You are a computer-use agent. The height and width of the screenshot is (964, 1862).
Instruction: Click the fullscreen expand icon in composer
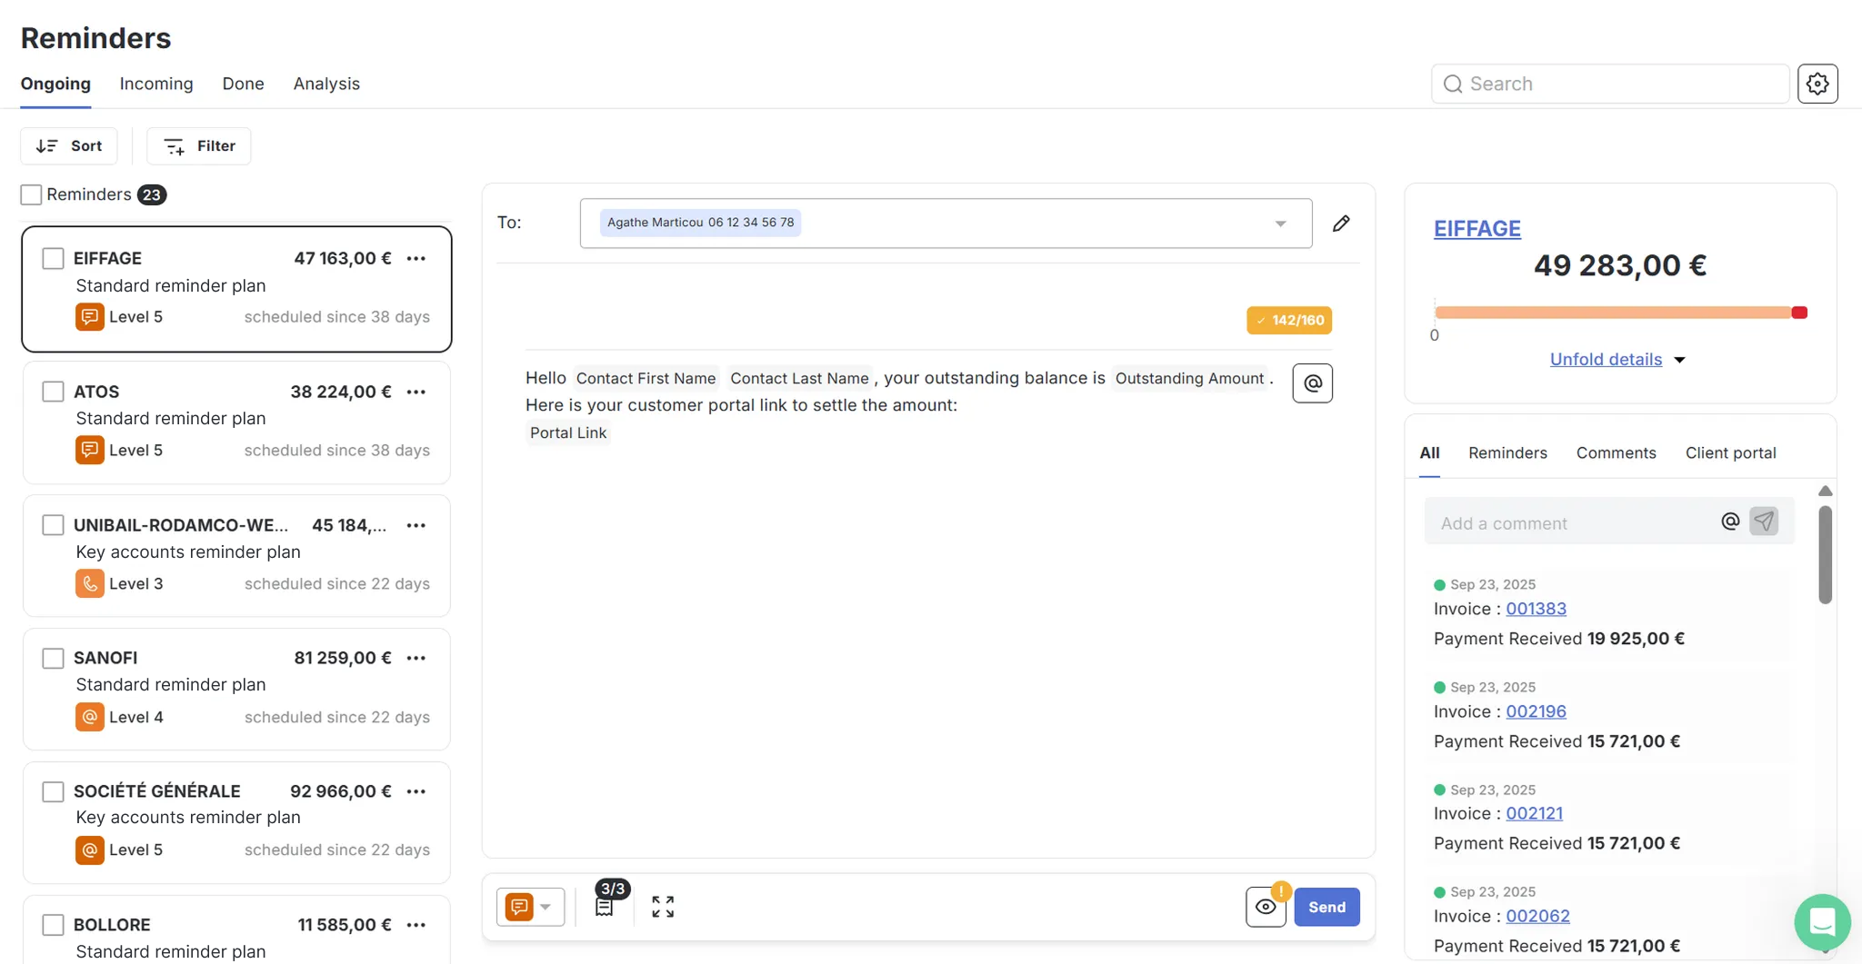point(663,907)
